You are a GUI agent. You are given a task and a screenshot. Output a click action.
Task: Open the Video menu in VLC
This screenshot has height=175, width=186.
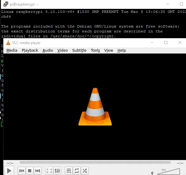coord(62,50)
